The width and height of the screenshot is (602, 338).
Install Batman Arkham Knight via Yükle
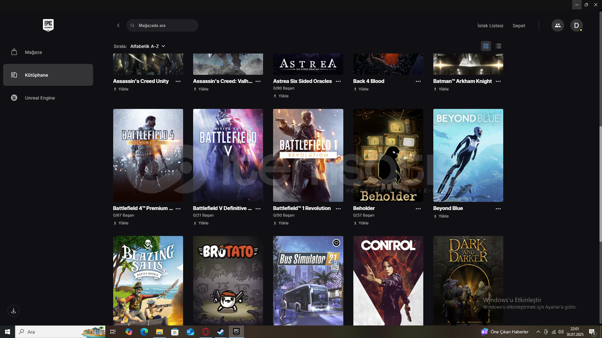(x=441, y=89)
